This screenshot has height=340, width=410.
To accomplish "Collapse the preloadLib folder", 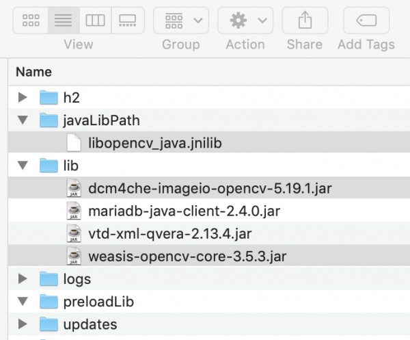I will [23, 302].
